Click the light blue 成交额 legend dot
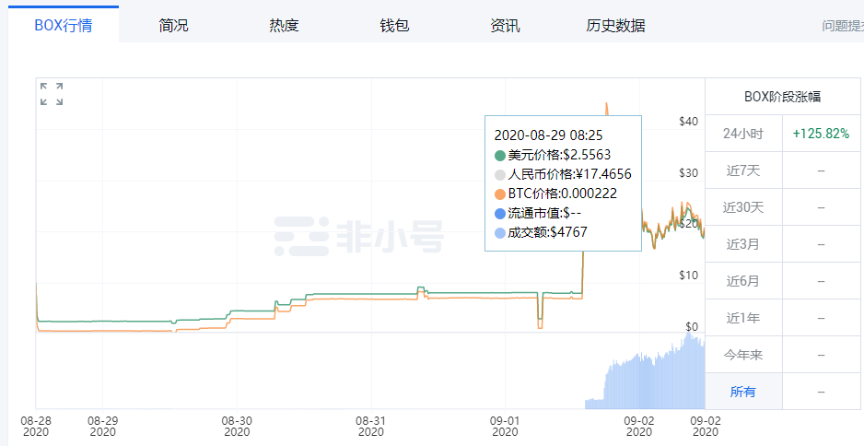The image size is (864, 446). click(x=500, y=232)
